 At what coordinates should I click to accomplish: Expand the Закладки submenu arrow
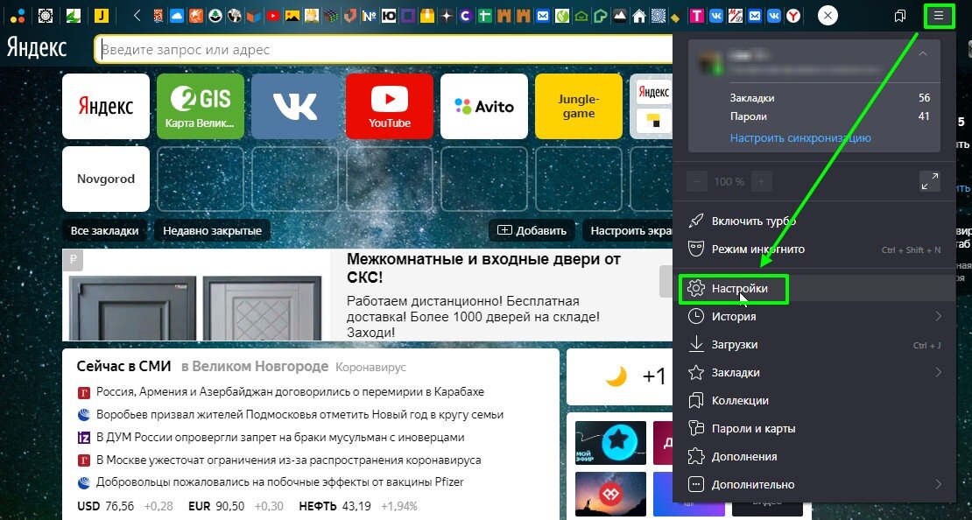coord(939,372)
